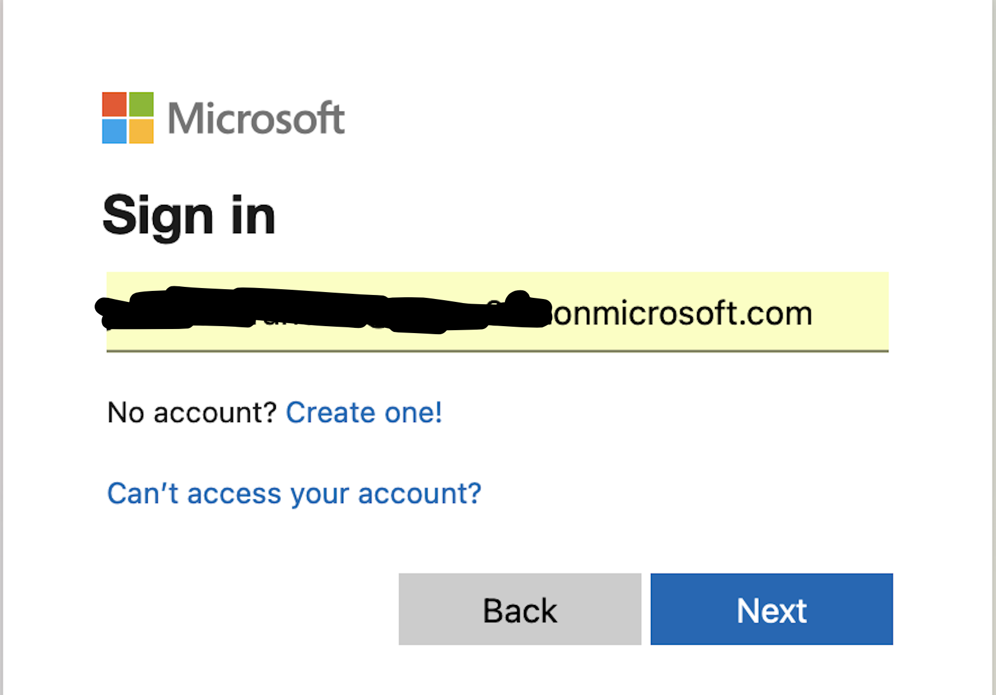Continue with the blue Next button
The width and height of the screenshot is (996, 695).
click(x=772, y=609)
